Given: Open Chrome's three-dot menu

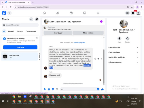Looking at the screenshot, I should [141, 7].
